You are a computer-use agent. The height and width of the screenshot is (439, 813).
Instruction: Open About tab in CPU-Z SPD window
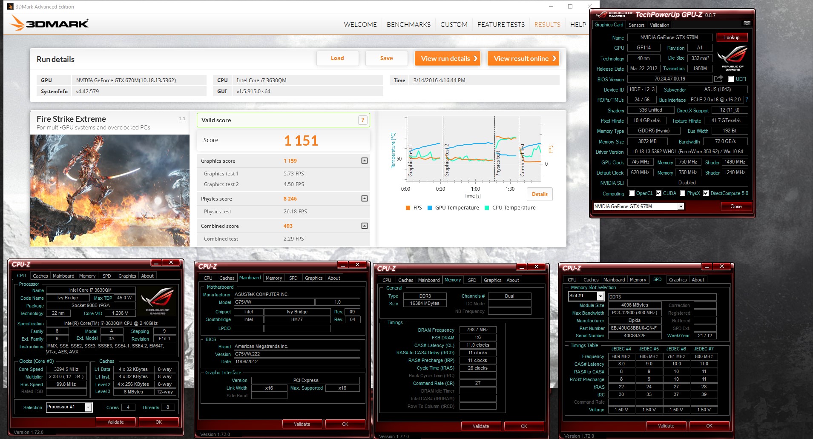coord(698,280)
